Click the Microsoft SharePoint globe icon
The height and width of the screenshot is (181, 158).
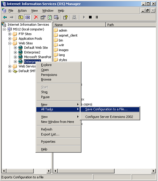click(x=21, y=57)
